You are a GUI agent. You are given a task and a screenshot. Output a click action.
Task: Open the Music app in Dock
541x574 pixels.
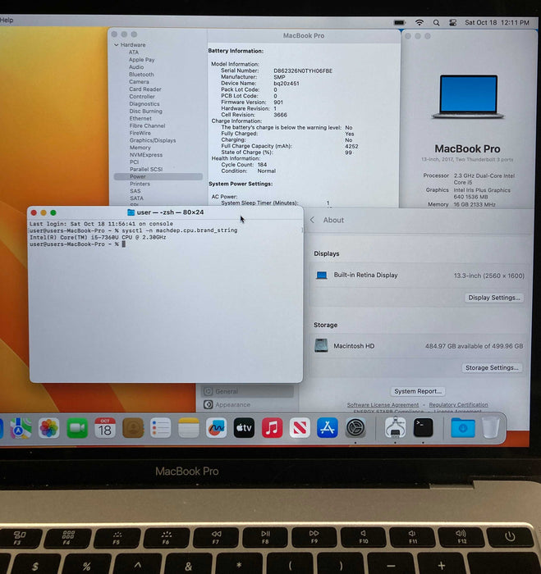(272, 427)
